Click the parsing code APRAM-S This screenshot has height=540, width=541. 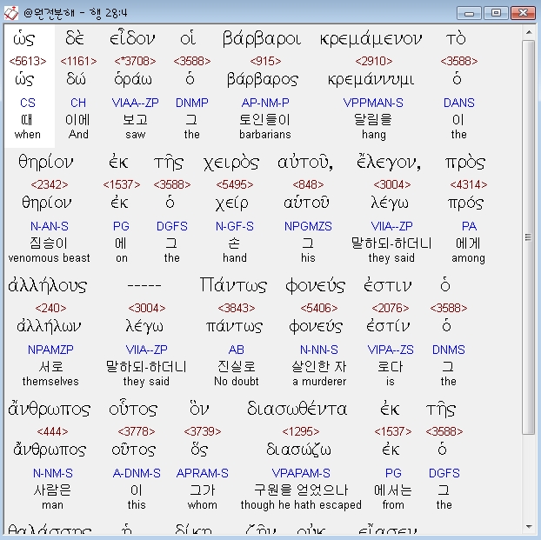coord(203,473)
